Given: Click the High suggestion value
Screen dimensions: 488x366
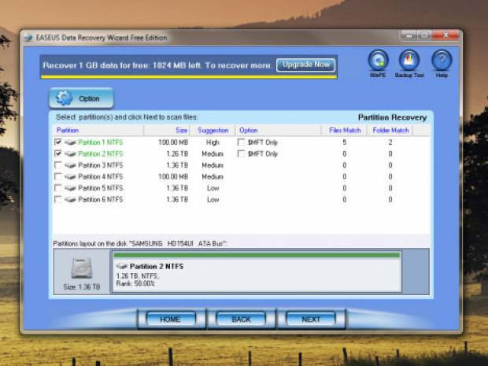Looking at the screenshot, I should (x=213, y=142).
